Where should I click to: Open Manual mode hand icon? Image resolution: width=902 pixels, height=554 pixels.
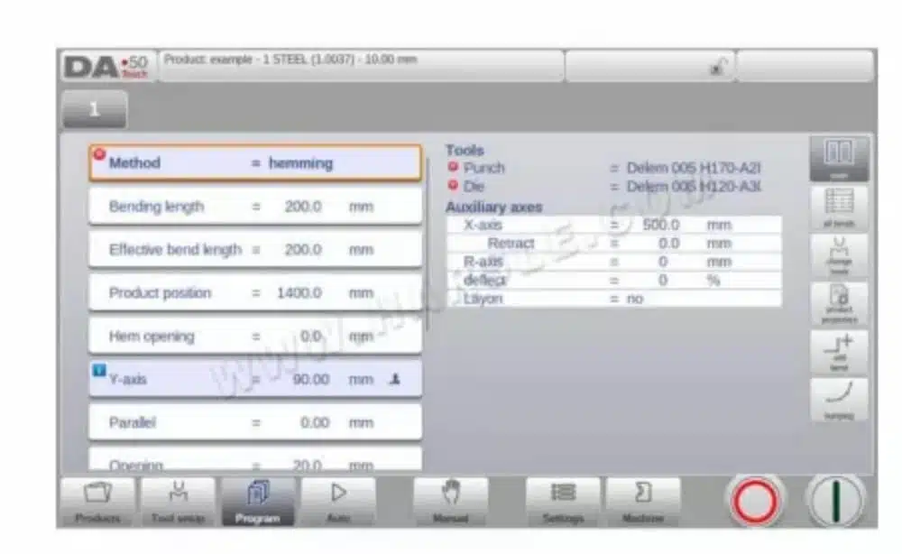(450, 501)
